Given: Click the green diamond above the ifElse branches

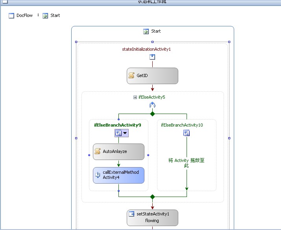Looking at the screenshot, I should (x=152, y=114).
